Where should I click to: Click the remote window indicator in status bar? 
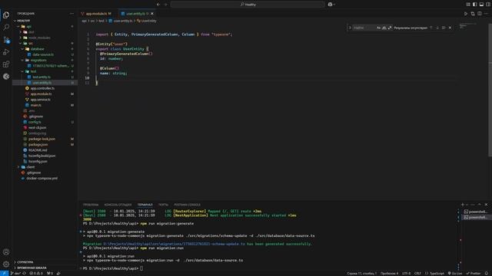[4, 273]
